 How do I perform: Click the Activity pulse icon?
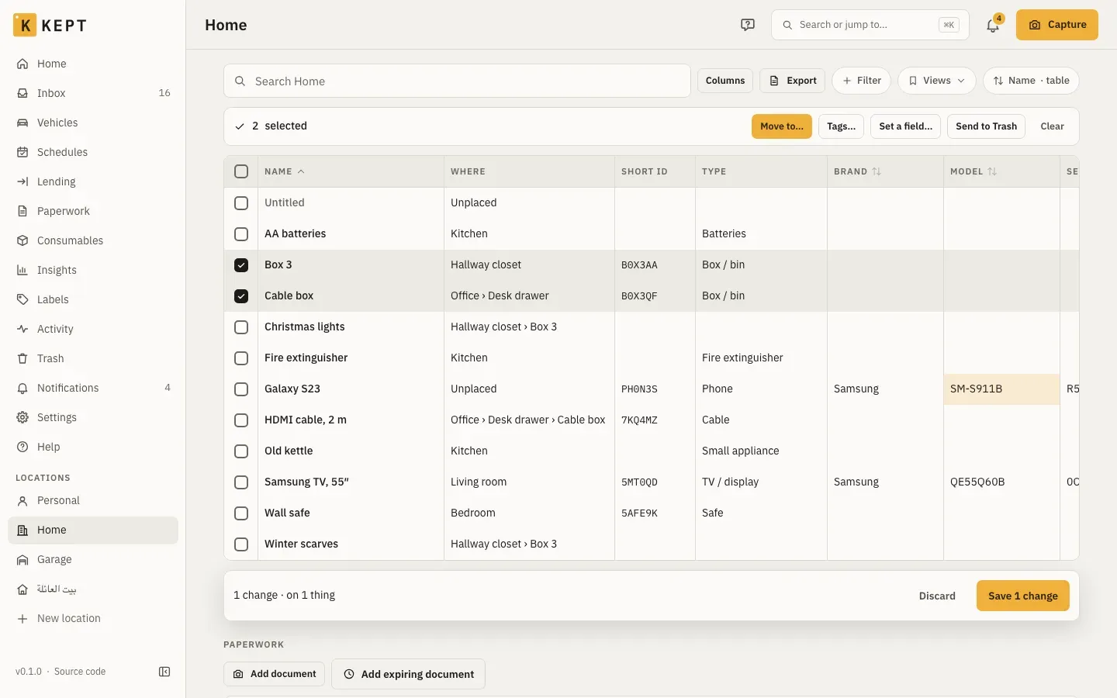(x=22, y=329)
